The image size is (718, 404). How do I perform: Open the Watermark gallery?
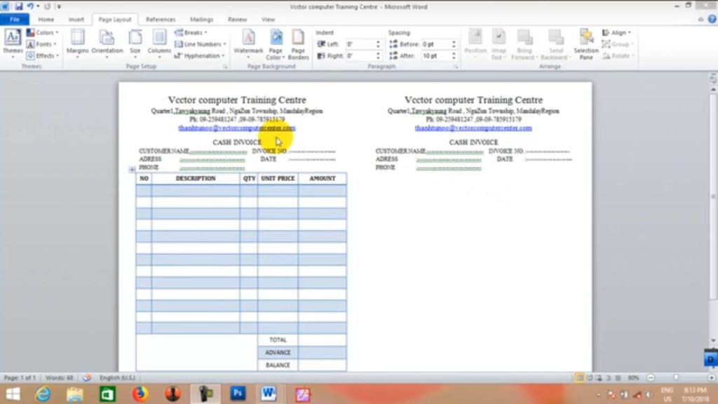[x=248, y=44]
